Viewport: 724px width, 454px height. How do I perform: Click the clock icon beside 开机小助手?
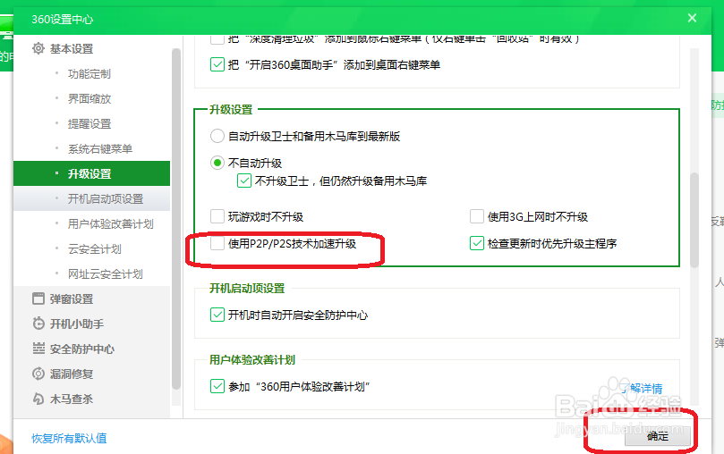point(38,324)
